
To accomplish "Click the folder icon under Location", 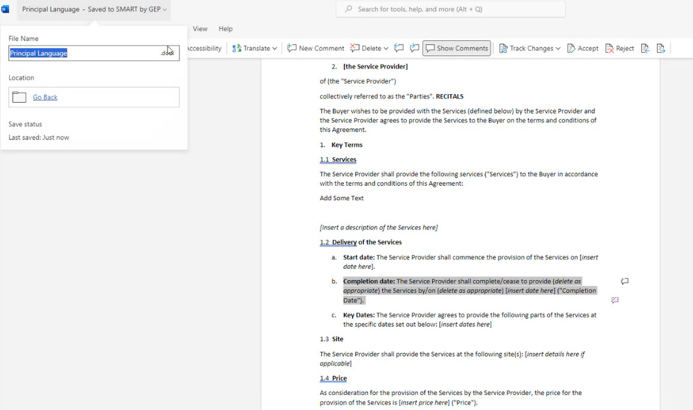I will click(x=19, y=97).
